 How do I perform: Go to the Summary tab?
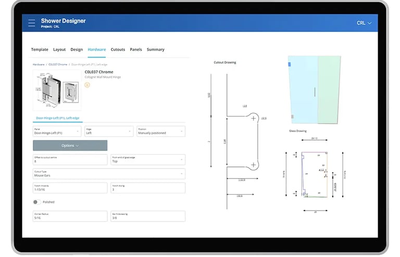[155, 49]
